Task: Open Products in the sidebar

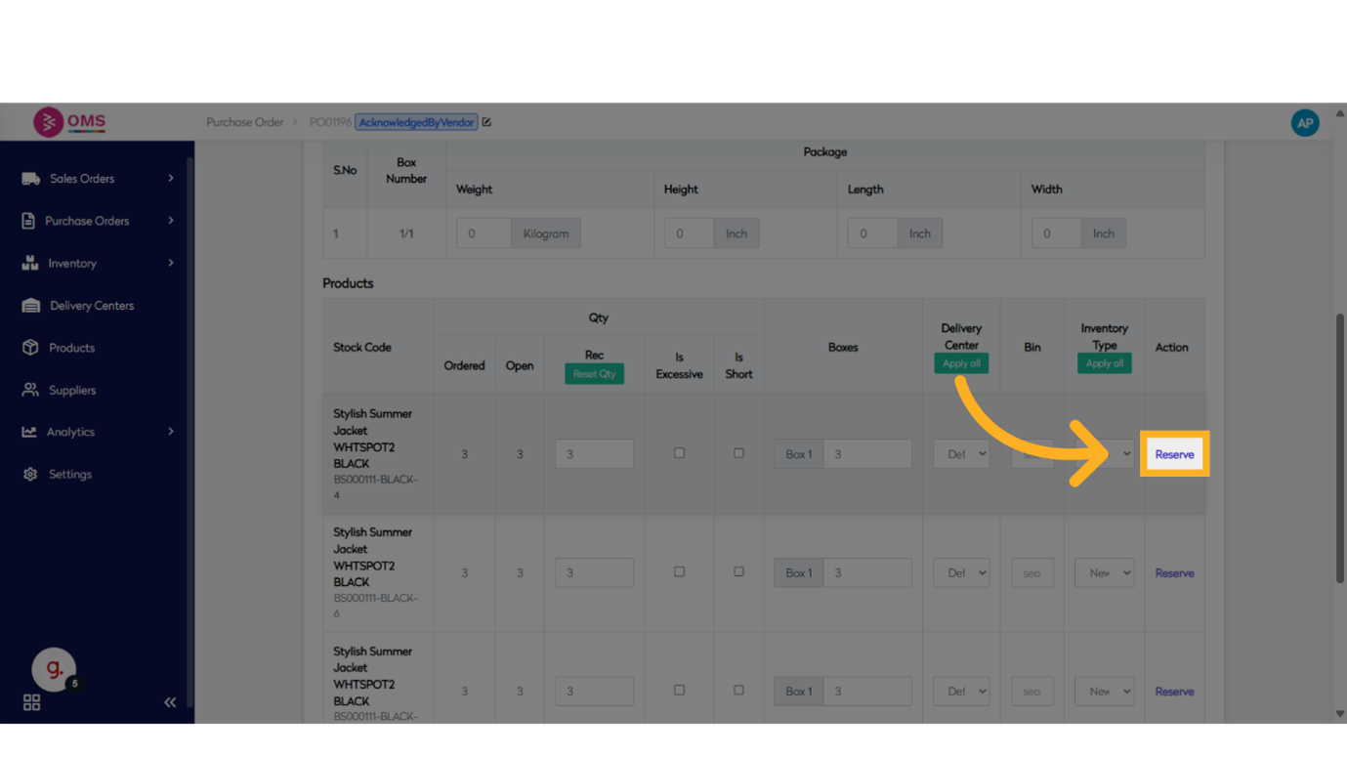Action: click(71, 348)
